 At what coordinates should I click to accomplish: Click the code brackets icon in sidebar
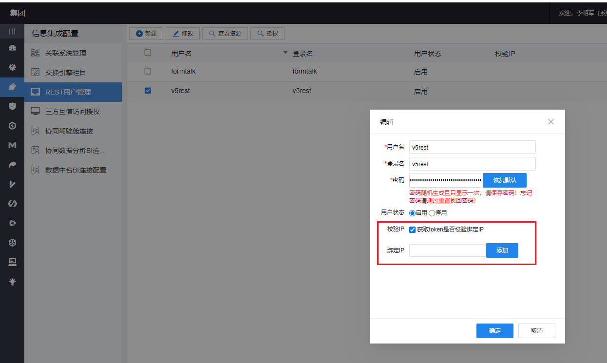point(12,203)
